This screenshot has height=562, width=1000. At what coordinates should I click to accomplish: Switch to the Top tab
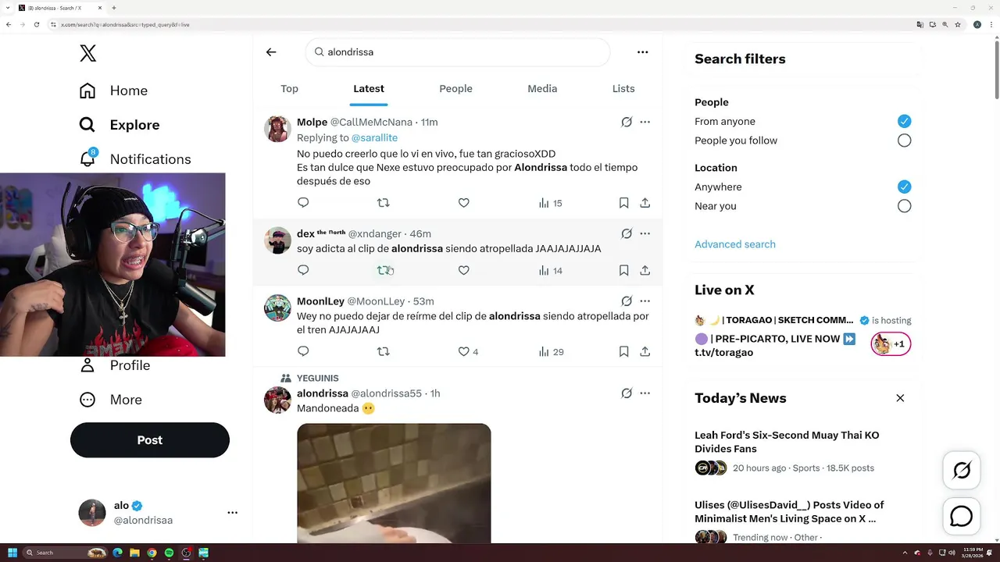289,89
